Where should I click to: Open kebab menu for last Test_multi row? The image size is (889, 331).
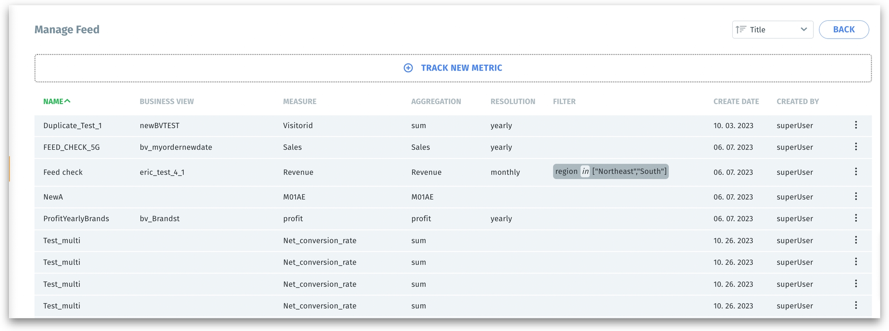[855, 305]
